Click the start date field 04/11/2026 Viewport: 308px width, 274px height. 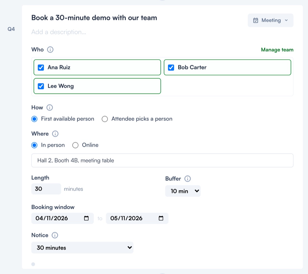tap(62, 218)
